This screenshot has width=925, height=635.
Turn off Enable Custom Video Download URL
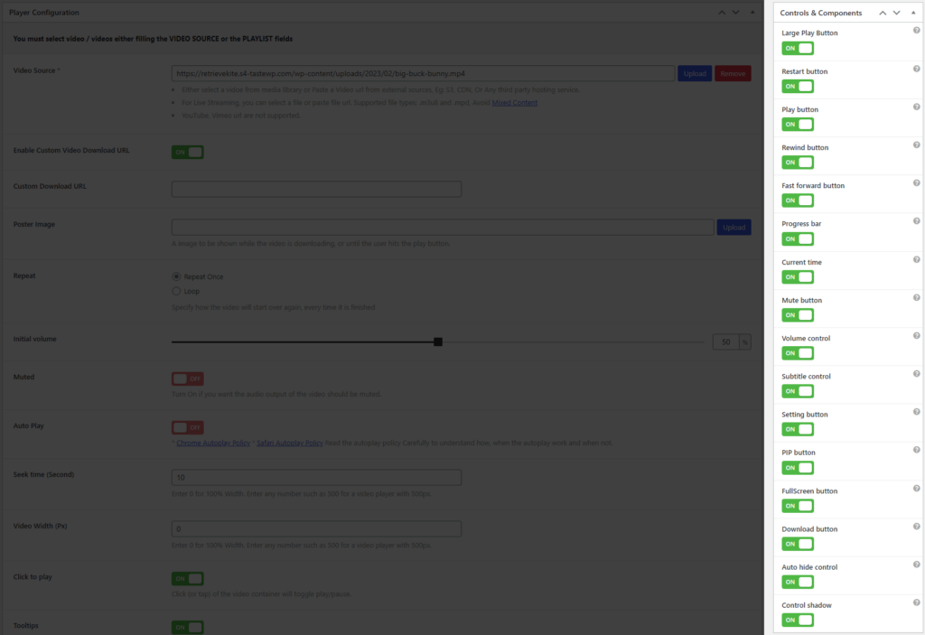click(187, 152)
